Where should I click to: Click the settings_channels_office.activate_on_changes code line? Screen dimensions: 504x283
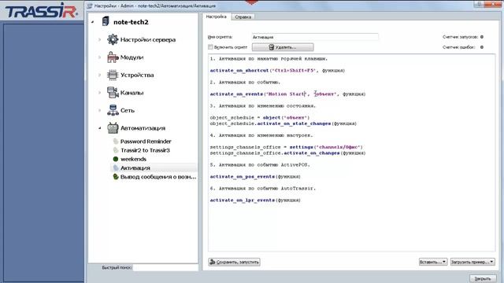coord(287,153)
